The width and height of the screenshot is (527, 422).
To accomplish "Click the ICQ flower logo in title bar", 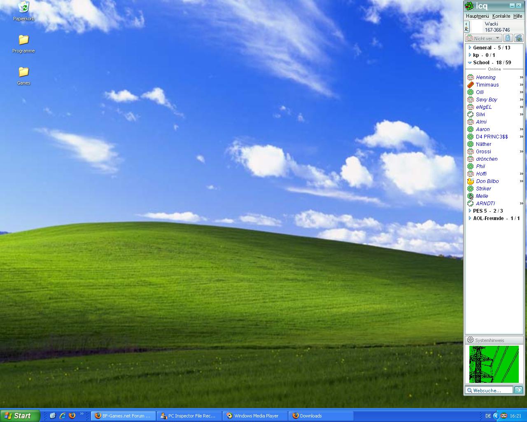I will [469, 6].
